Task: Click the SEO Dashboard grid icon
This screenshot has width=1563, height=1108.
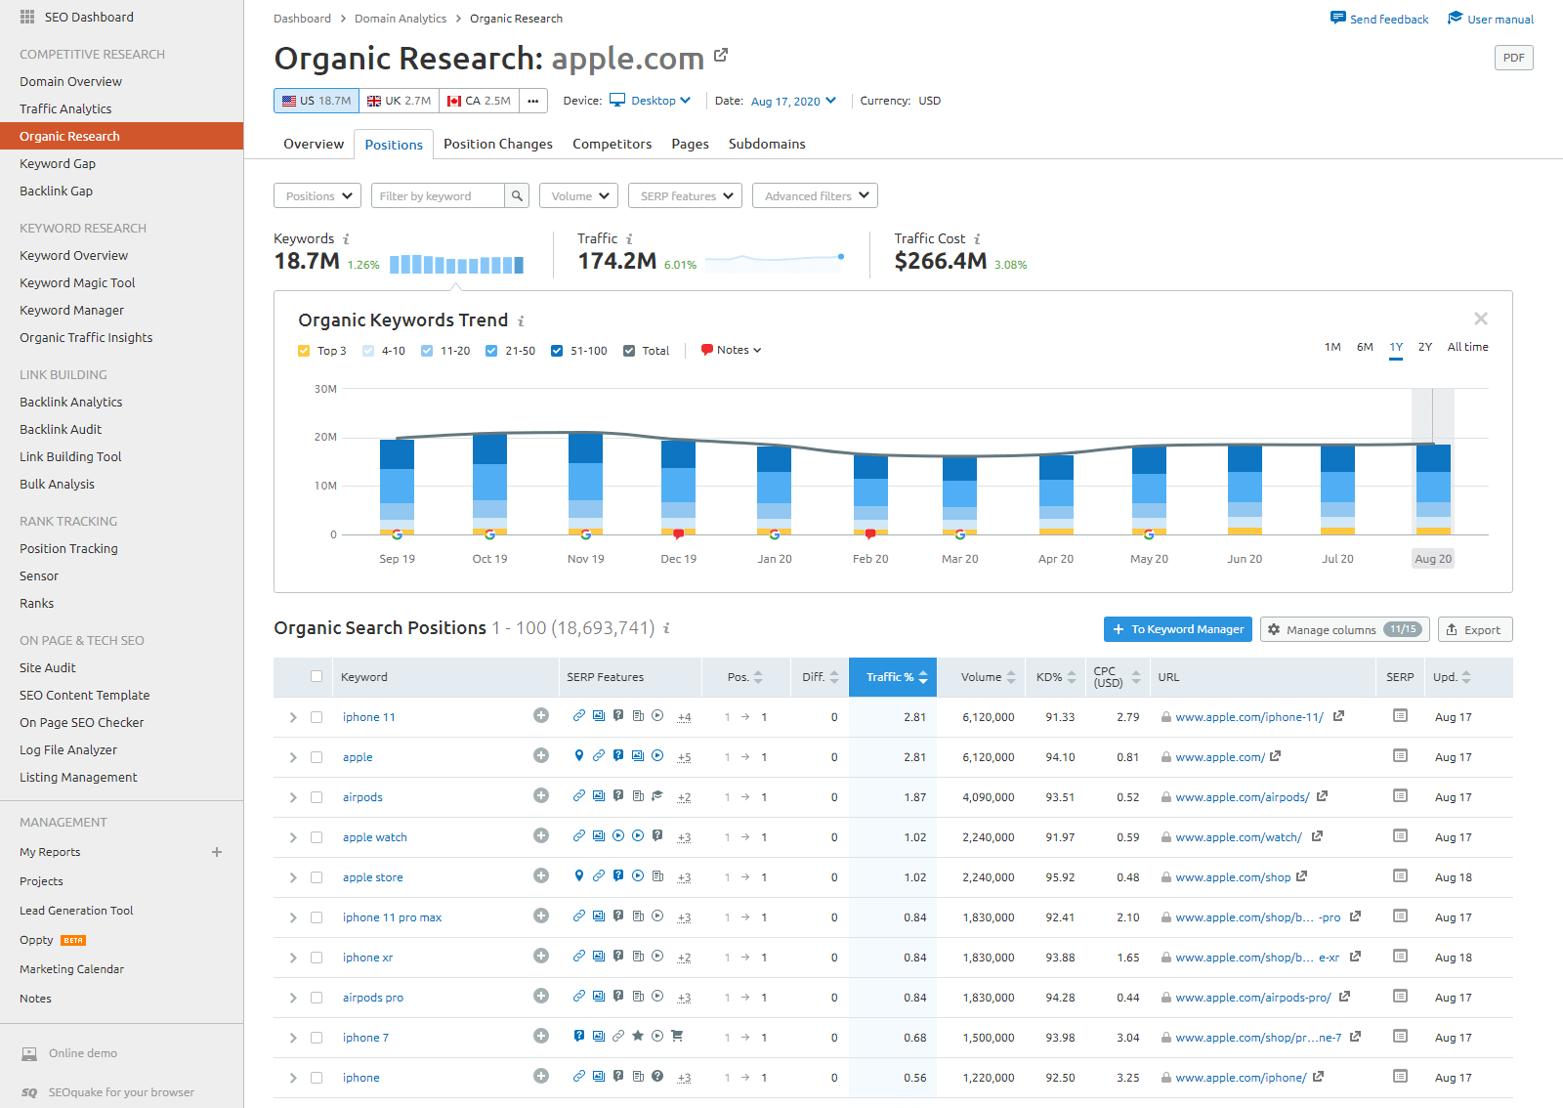Action: (x=27, y=17)
